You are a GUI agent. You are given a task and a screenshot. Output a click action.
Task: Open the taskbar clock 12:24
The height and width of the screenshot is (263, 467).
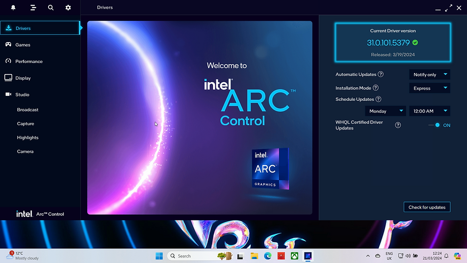(x=432, y=256)
